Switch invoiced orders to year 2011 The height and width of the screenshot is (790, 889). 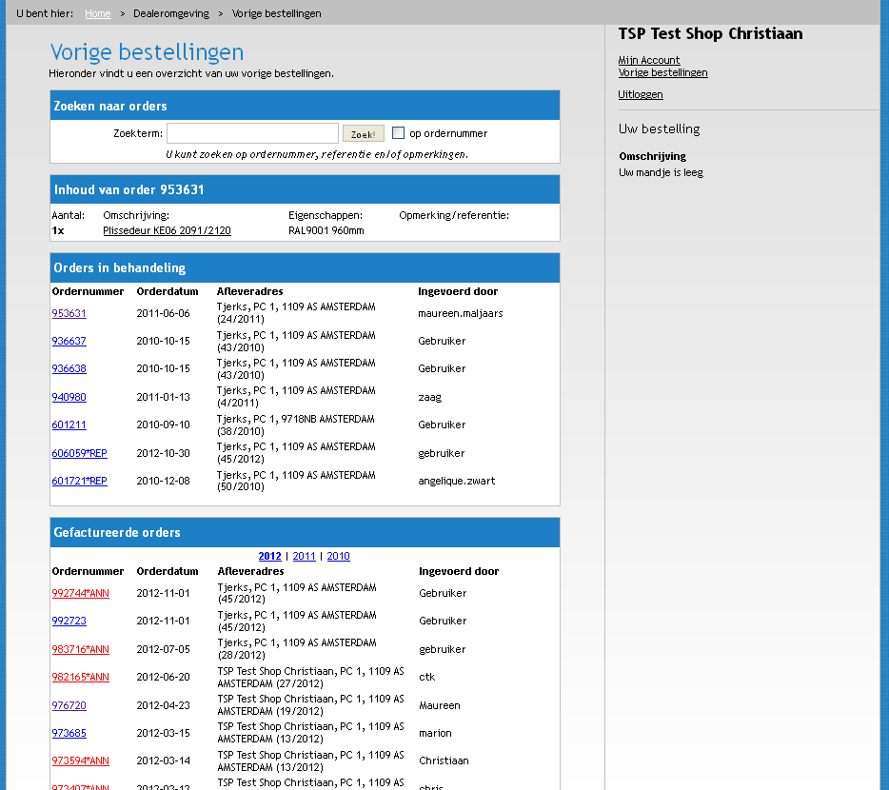[304, 556]
